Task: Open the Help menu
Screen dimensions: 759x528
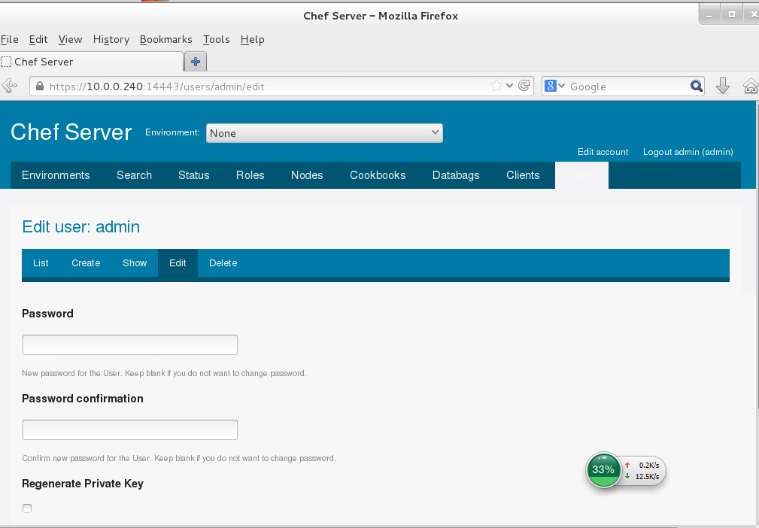Action: point(252,40)
